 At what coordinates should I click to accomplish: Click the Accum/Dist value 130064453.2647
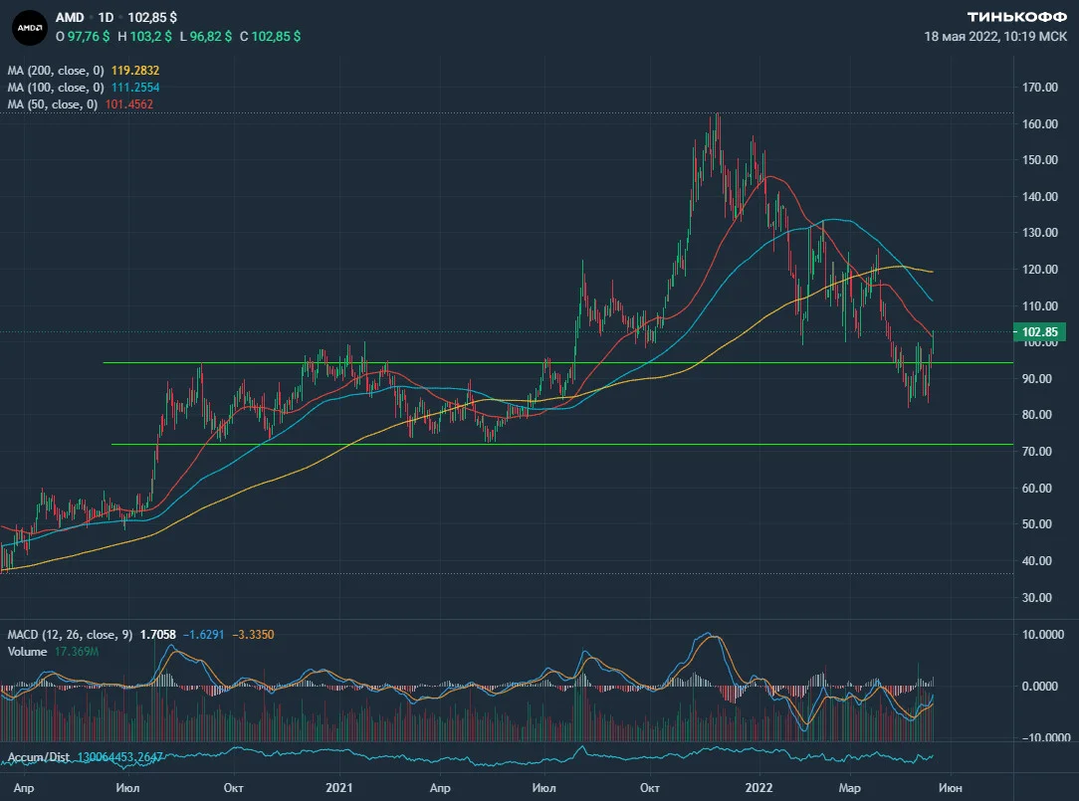(x=120, y=757)
